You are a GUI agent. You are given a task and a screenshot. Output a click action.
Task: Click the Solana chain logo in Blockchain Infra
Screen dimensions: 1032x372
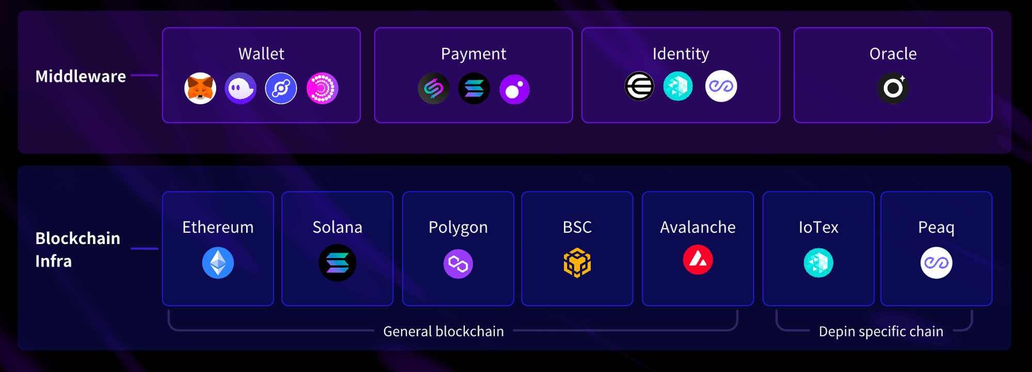click(x=337, y=263)
